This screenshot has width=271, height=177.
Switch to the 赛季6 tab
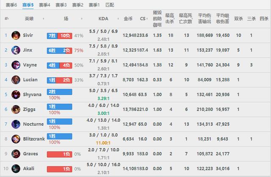click(11, 5)
